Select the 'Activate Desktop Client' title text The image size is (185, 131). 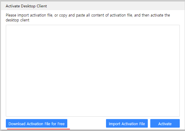pyautogui.click(x=26, y=6)
